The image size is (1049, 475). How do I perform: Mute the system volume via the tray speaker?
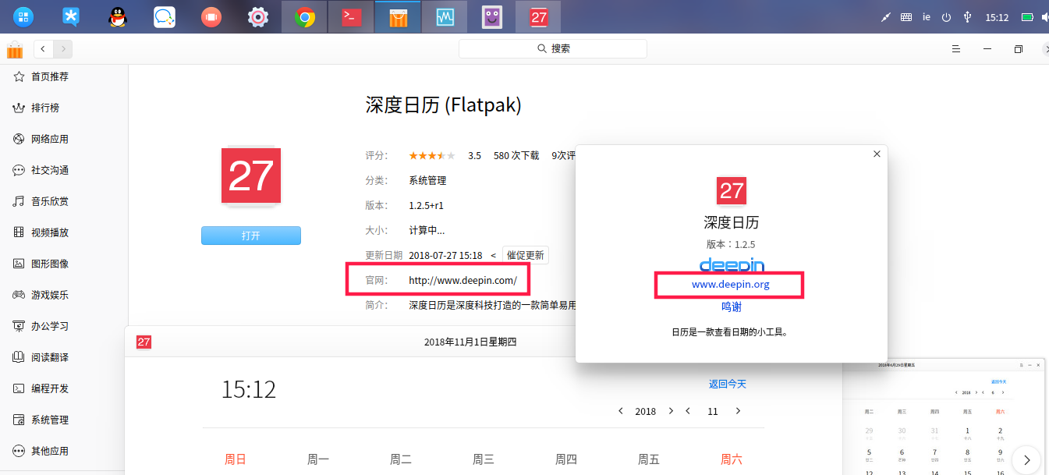[x=1046, y=16]
